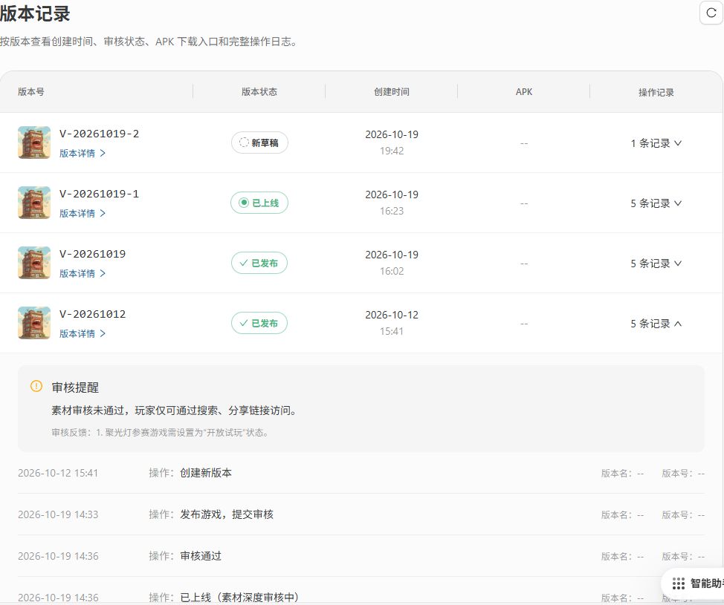Open the V-20261019-2 game thumbnail
724x605 pixels.
34,143
